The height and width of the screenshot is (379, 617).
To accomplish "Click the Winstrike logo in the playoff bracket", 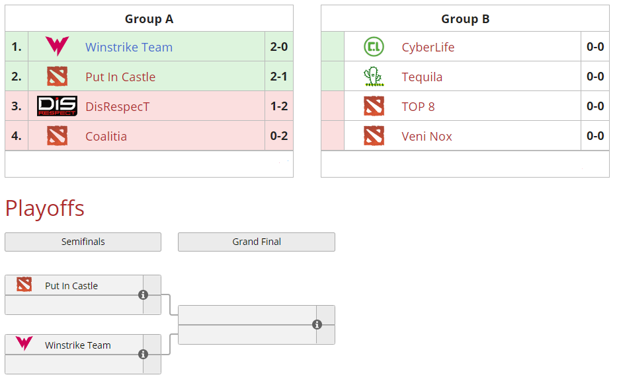I will (x=24, y=344).
